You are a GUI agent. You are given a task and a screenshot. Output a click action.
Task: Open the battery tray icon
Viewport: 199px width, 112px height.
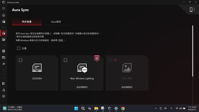pos(184,108)
